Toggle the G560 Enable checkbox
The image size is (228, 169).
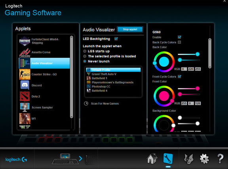[179, 37]
